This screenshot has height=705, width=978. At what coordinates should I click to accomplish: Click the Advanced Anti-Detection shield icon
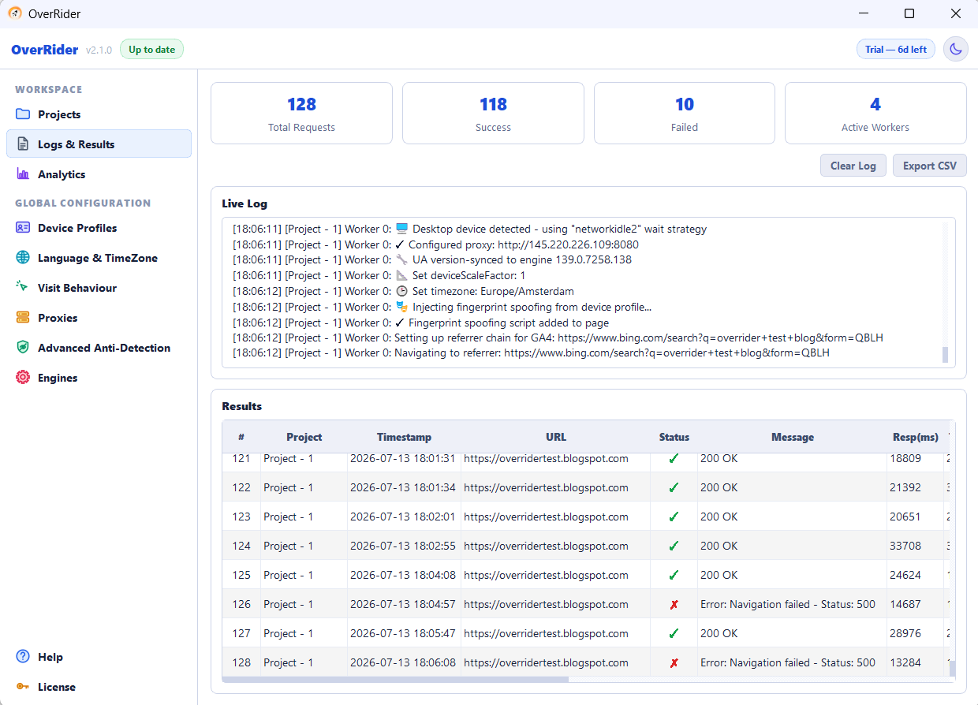23,348
